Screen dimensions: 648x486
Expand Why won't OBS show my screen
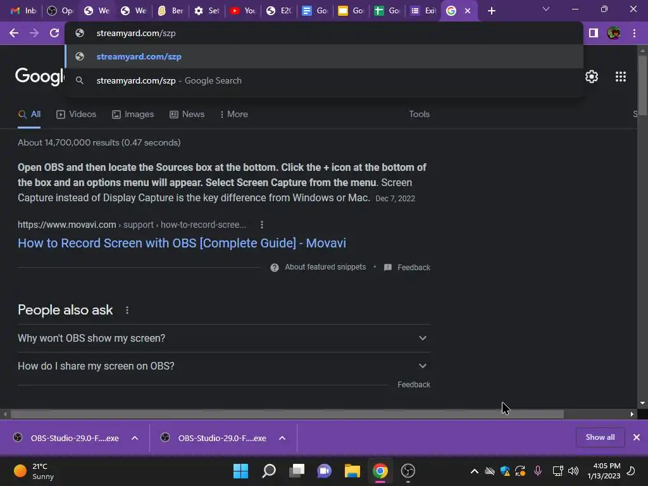tap(223, 338)
